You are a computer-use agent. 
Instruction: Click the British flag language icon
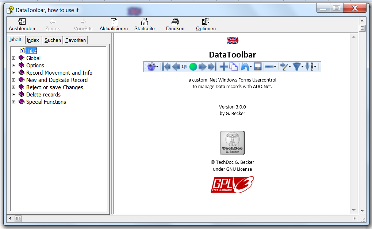coord(233,41)
